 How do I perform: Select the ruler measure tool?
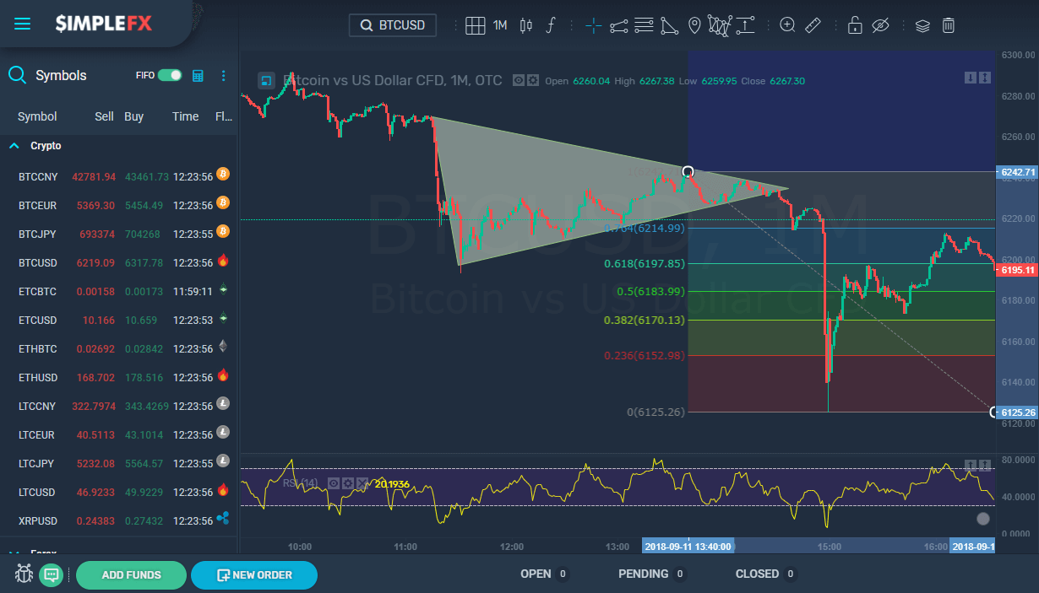click(x=813, y=25)
